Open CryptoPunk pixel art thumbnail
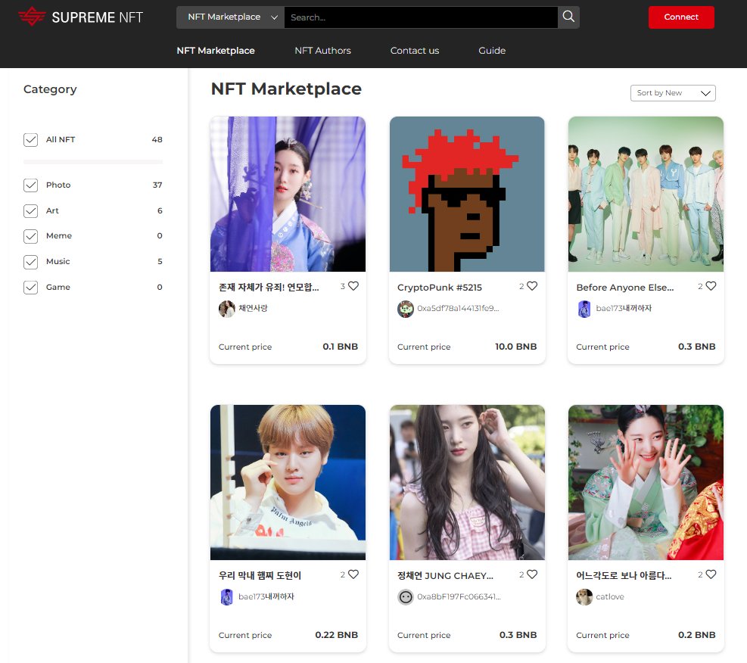This screenshot has height=663, width=747. pos(467,194)
